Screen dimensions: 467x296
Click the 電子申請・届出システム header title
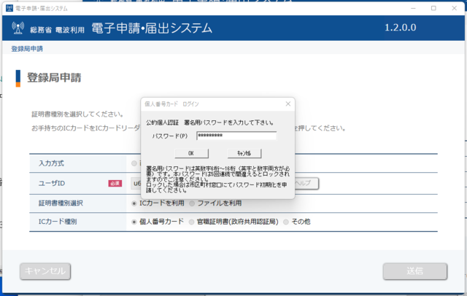point(152,28)
